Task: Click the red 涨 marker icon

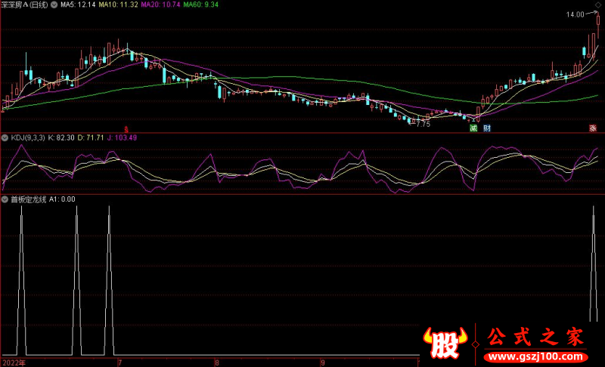Action: [x=594, y=128]
